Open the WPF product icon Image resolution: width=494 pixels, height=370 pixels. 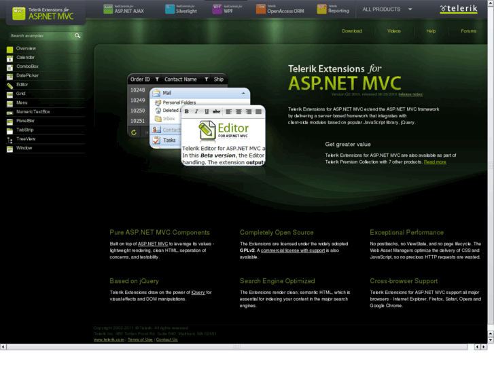click(217, 9)
